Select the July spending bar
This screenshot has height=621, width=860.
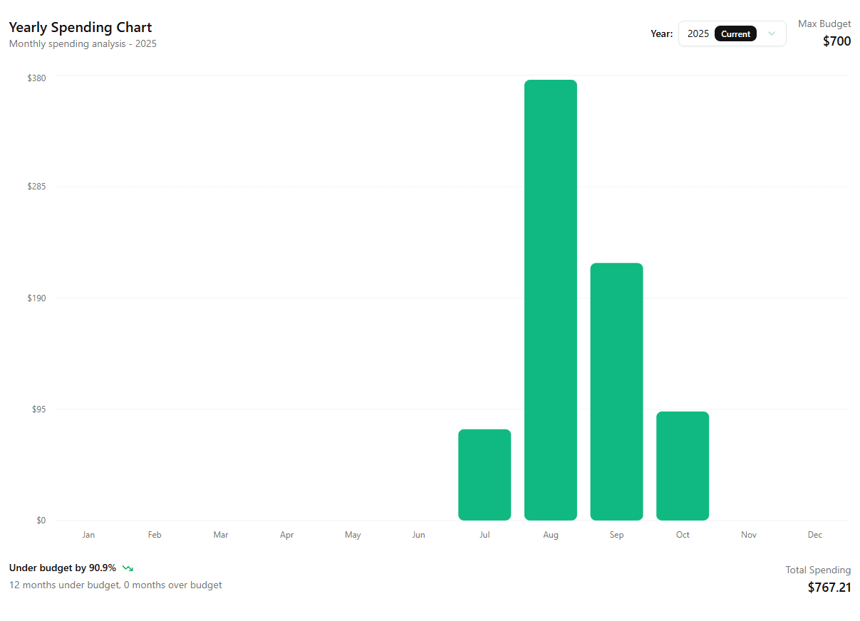(485, 474)
